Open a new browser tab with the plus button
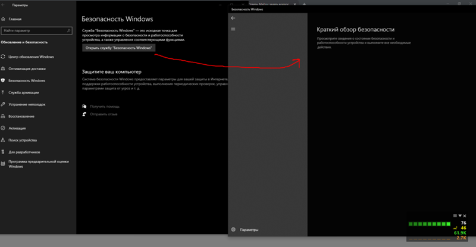 [x=304, y=4]
